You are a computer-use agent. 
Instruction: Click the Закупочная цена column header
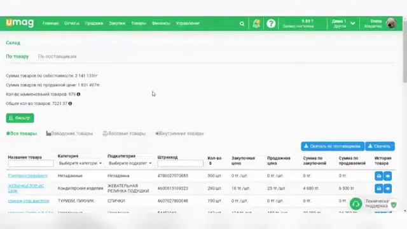coord(243,161)
